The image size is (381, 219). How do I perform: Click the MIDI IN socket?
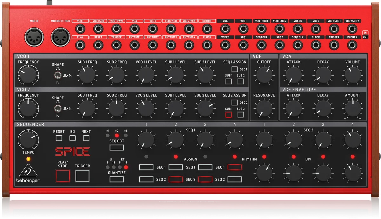point(33,37)
